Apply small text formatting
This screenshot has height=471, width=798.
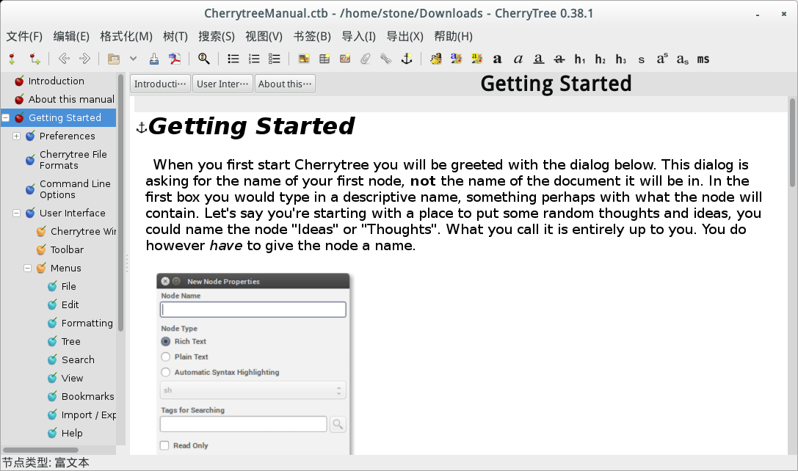click(641, 59)
